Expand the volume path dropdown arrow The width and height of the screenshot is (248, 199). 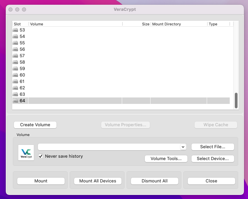click(x=183, y=147)
